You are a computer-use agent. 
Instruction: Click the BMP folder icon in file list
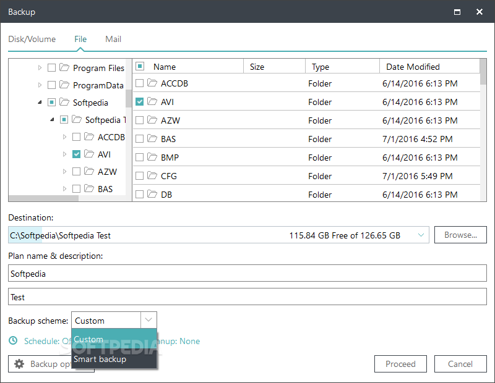pyautogui.click(x=152, y=157)
